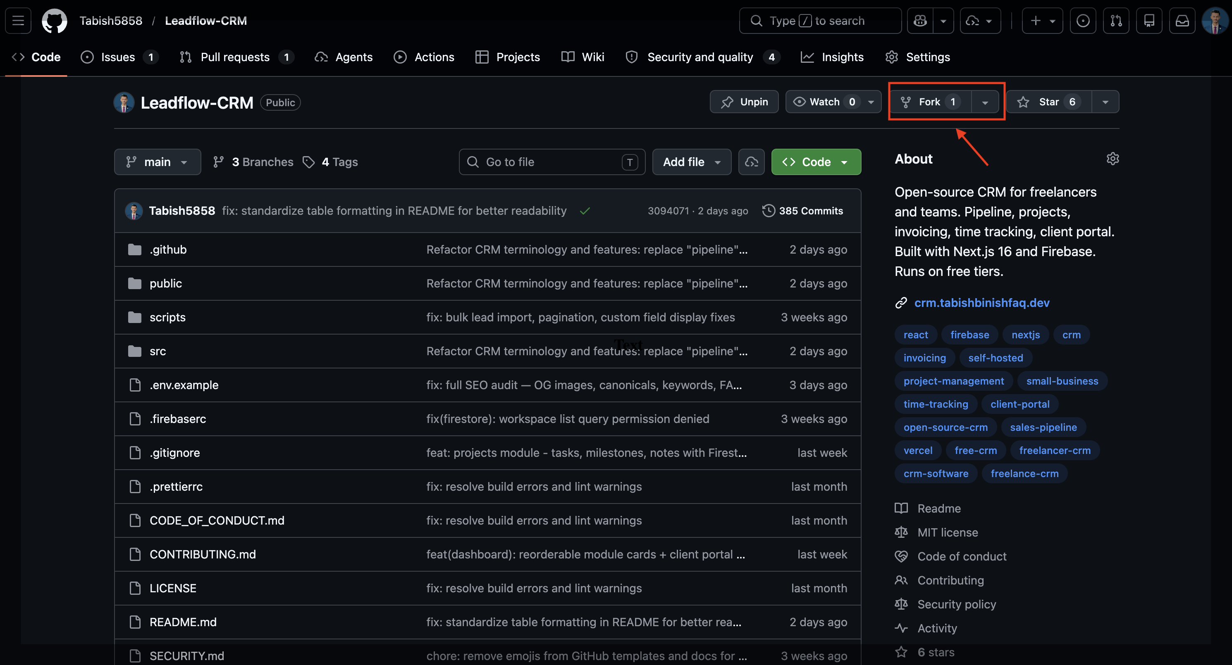Image resolution: width=1232 pixels, height=665 pixels.
Task: Open the .github folder icon
Action: click(x=135, y=249)
